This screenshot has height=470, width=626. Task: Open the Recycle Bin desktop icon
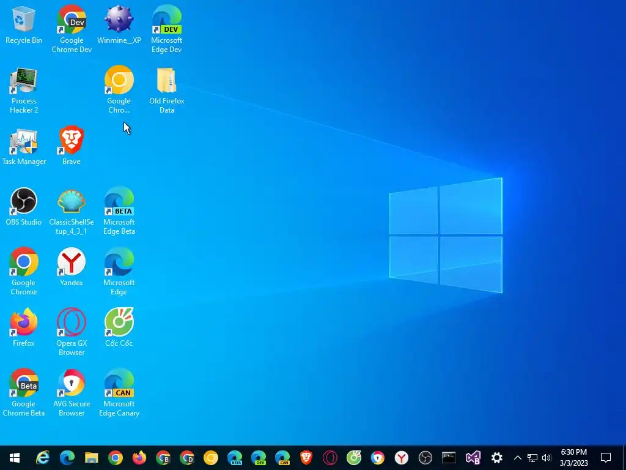(24, 26)
